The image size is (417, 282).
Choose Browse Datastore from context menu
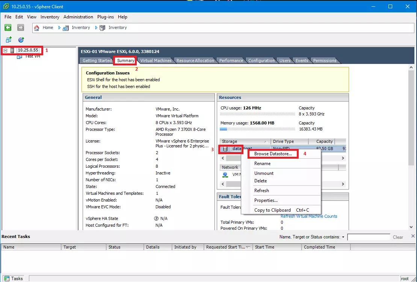pos(273,154)
